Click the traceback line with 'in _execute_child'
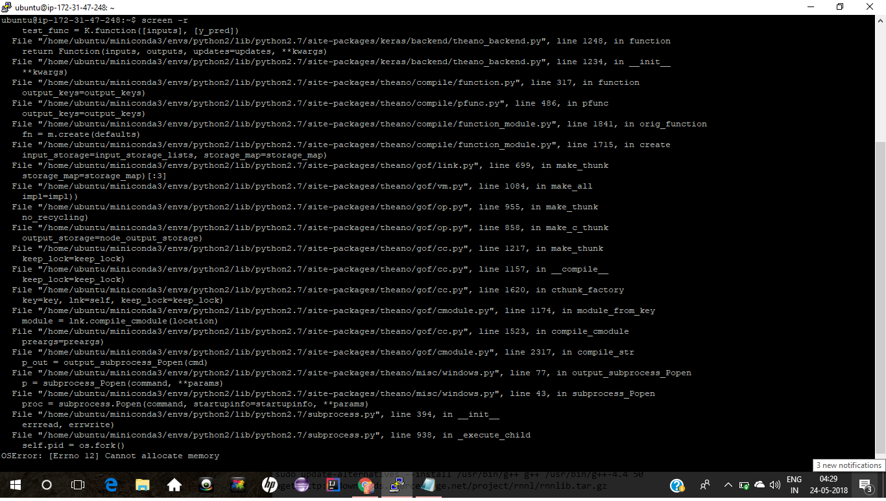Screen dimensions: 886x501 click(271, 435)
